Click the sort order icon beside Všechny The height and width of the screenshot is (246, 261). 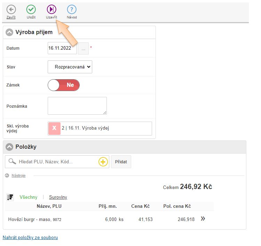(10, 197)
